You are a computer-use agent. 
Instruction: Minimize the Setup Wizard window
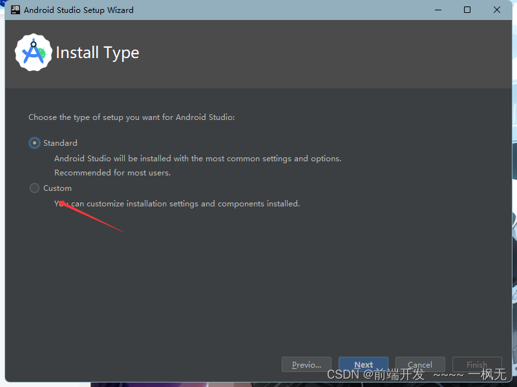(438, 10)
